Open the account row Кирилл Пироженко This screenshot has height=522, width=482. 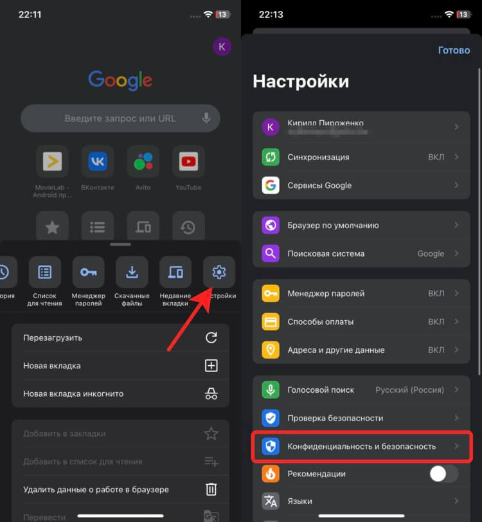[361, 127]
